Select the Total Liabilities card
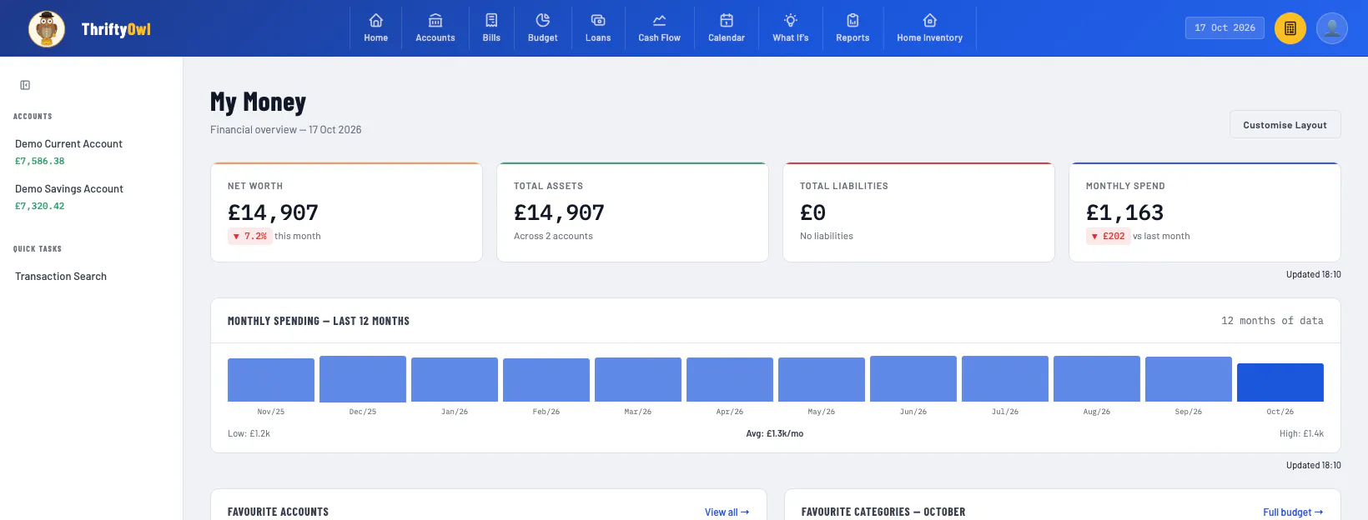 pos(918,212)
